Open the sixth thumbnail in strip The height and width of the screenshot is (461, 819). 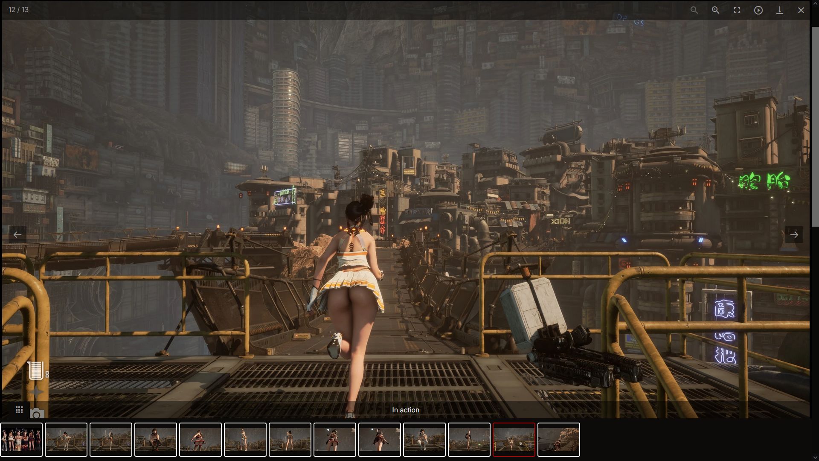point(245,439)
